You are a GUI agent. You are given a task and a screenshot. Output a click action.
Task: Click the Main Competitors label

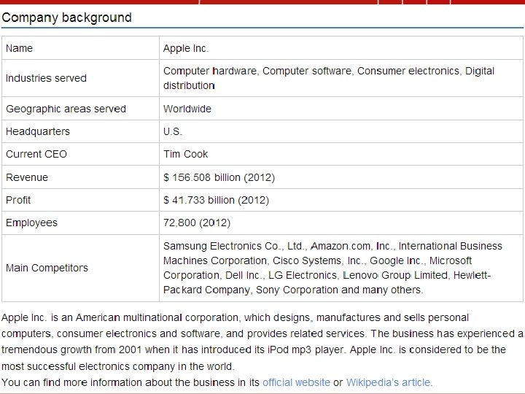47,268
